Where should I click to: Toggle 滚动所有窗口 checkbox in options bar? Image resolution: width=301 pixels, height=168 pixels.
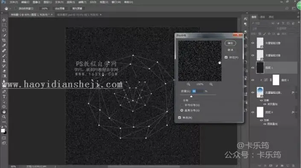click(x=16, y=9)
